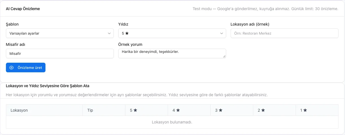
Task: Click the Örnek yorum text area
Action: point(172,53)
